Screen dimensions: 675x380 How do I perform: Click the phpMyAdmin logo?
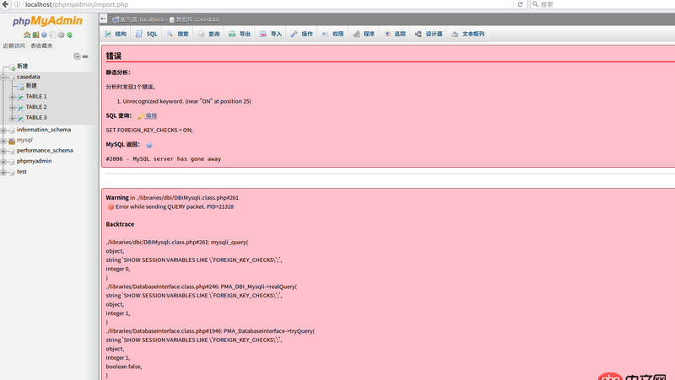[47, 20]
